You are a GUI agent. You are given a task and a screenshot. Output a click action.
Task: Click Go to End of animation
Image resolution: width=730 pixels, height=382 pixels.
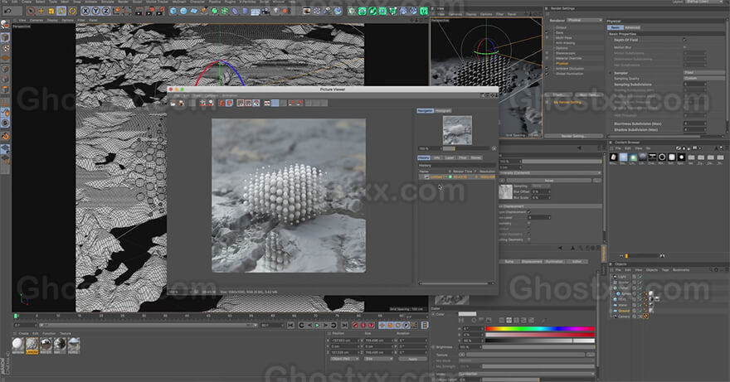[x=344, y=325]
